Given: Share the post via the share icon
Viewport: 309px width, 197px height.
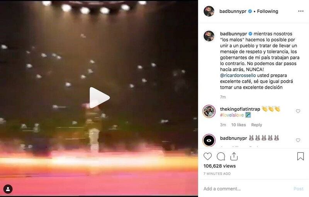Looking at the screenshot, I should 234,156.
